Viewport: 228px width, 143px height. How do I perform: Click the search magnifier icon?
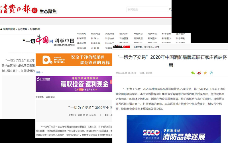(x=170, y=9)
